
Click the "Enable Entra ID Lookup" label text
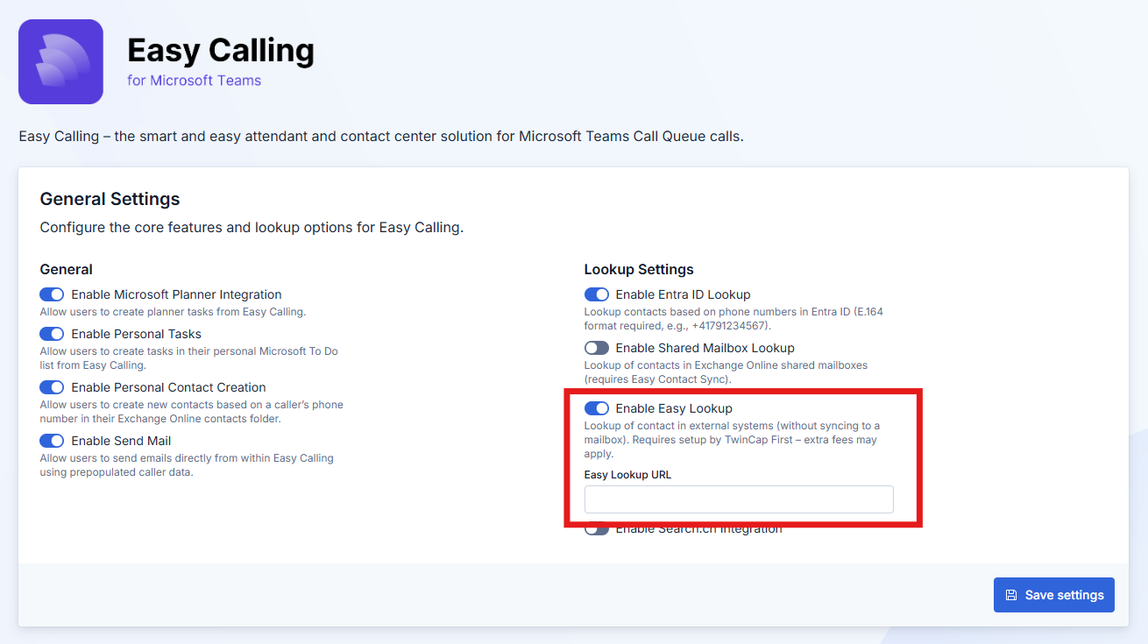tap(683, 295)
